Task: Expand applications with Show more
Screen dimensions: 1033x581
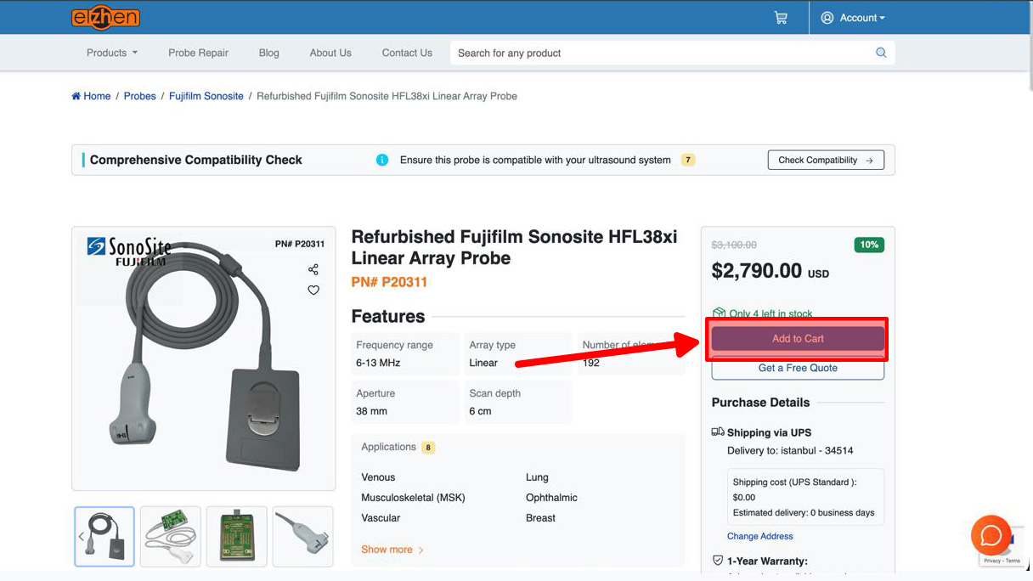Action: coord(387,550)
